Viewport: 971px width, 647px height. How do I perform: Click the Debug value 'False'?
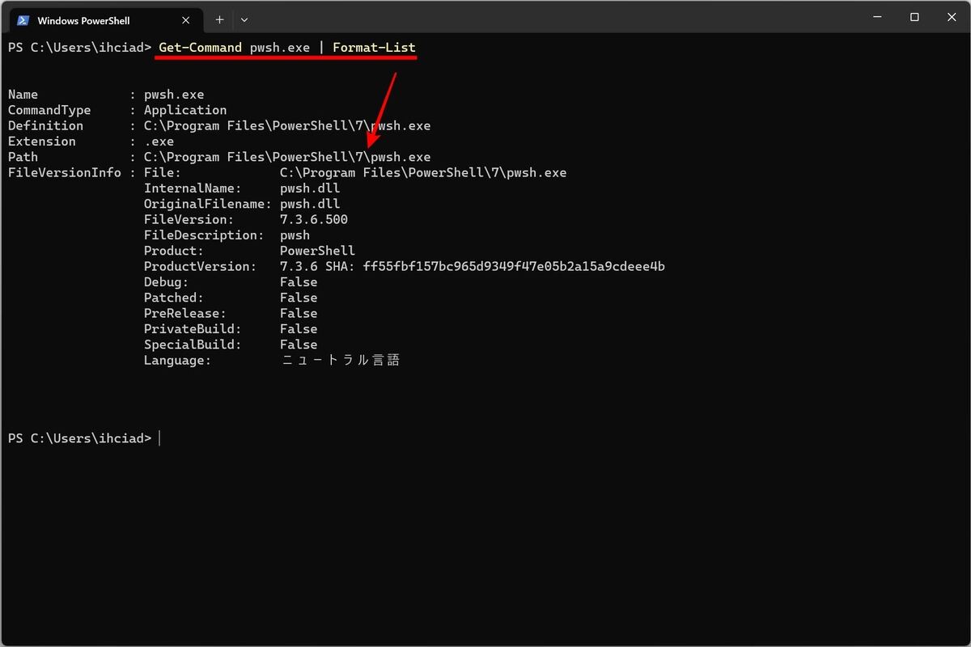(x=299, y=282)
